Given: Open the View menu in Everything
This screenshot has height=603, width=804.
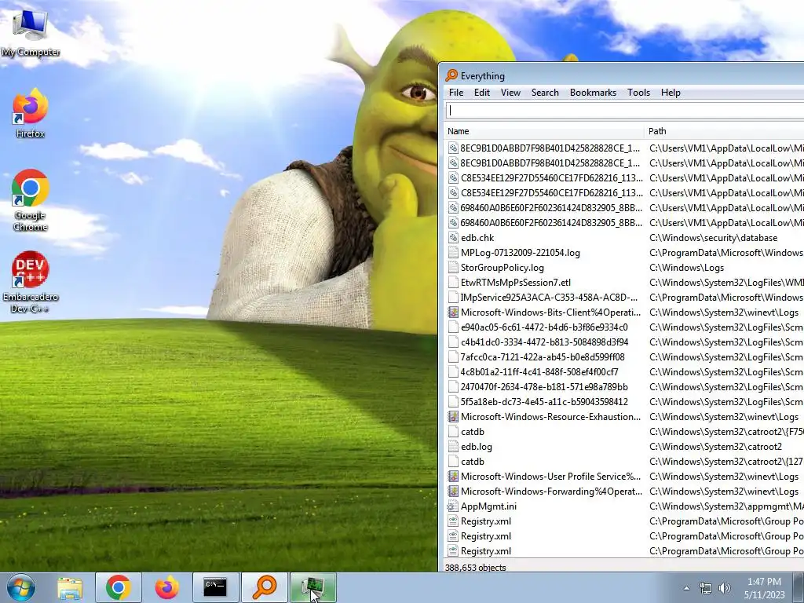Looking at the screenshot, I should 510,93.
